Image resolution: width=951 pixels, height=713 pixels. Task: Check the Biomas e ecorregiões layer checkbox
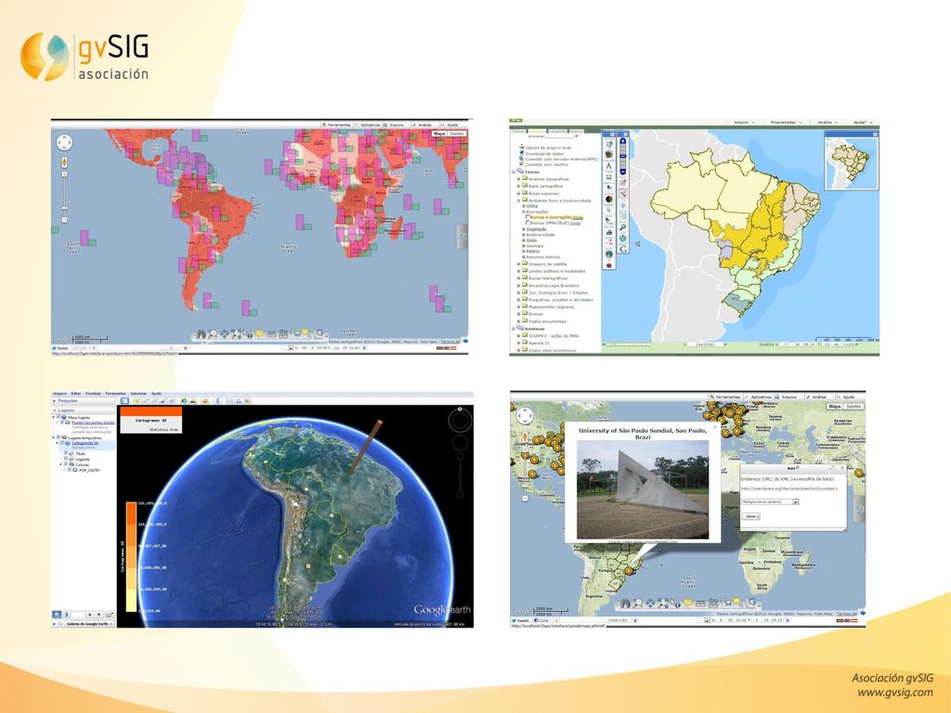(528, 217)
